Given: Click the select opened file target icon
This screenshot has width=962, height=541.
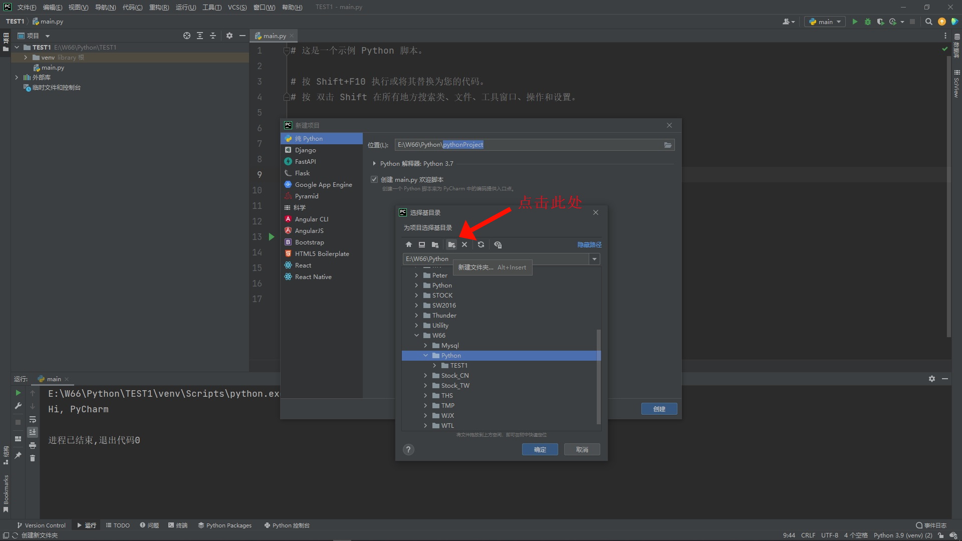Looking at the screenshot, I should click(x=187, y=36).
